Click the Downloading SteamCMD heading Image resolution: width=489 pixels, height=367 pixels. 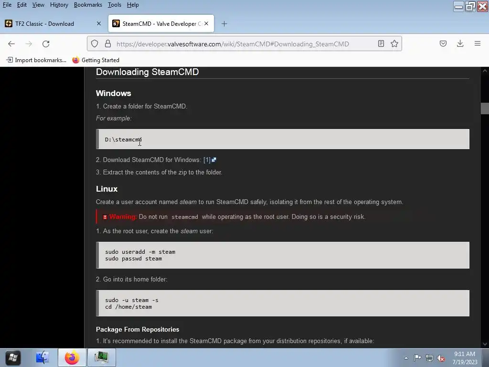[x=147, y=72]
